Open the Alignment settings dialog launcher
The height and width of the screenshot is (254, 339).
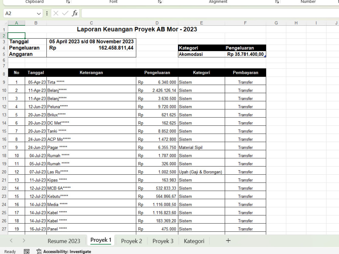(x=277, y=2)
